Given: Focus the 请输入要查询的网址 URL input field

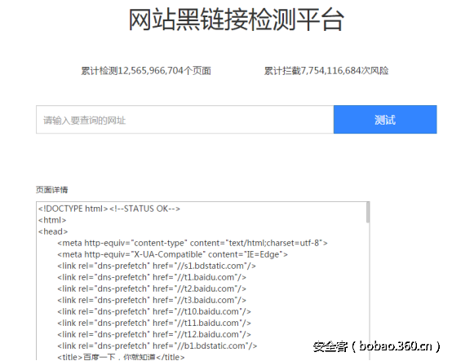Looking at the screenshot, I should (x=184, y=120).
